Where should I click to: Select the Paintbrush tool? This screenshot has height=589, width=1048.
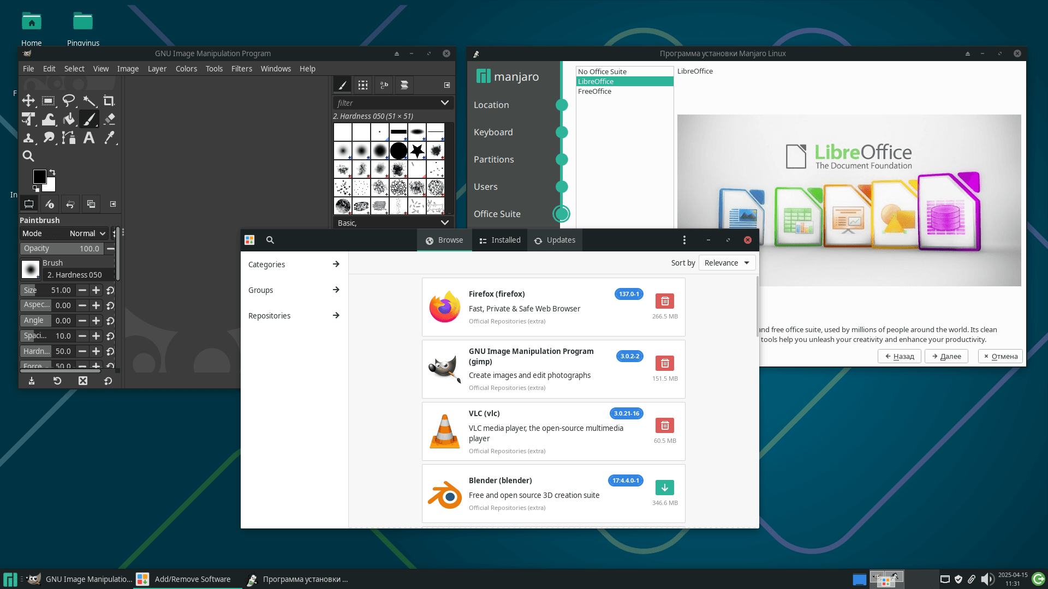89,119
